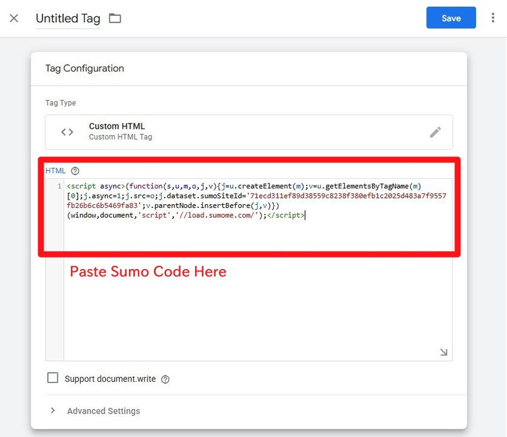Viewport: 507px width, 437px height.
Task: Select the Custom HTML tag type title
Action: pyautogui.click(x=117, y=126)
